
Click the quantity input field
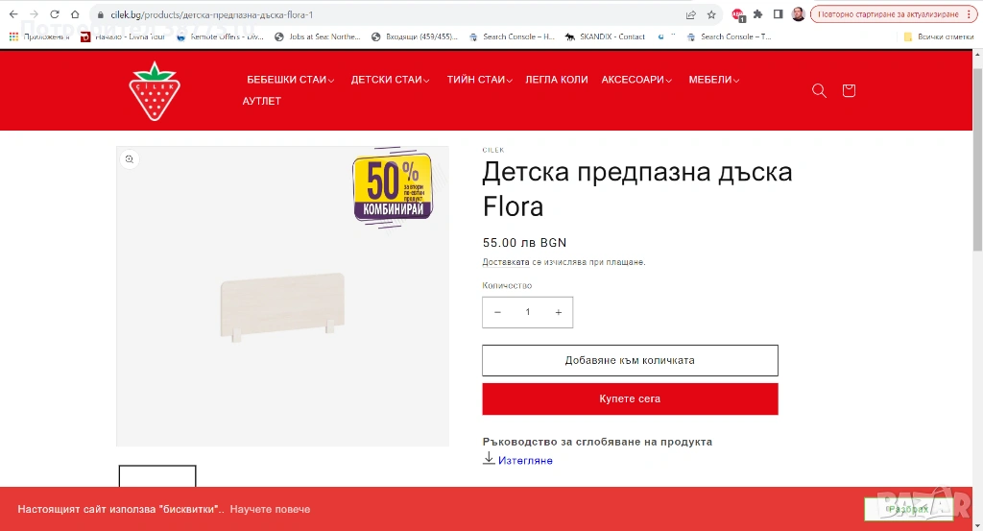tap(528, 312)
